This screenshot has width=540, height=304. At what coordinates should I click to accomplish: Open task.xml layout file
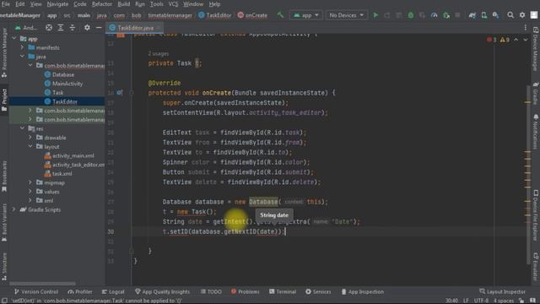pyautogui.click(x=62, y=174)
